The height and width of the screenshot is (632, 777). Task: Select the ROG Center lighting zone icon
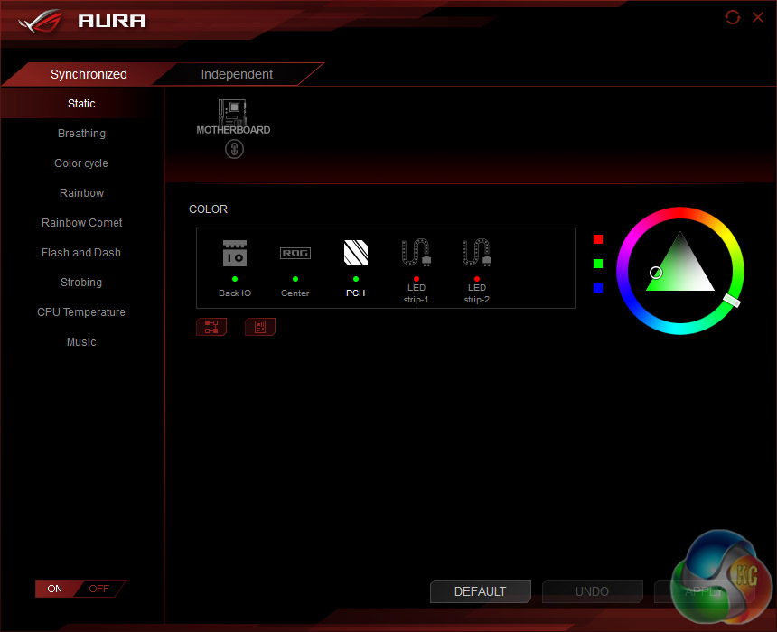295,253
